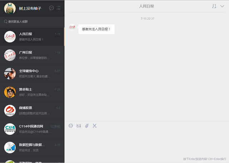Click preview text [话筒][话筒]欢迎关注微...
229x163 pixels.
pos(34,113)
